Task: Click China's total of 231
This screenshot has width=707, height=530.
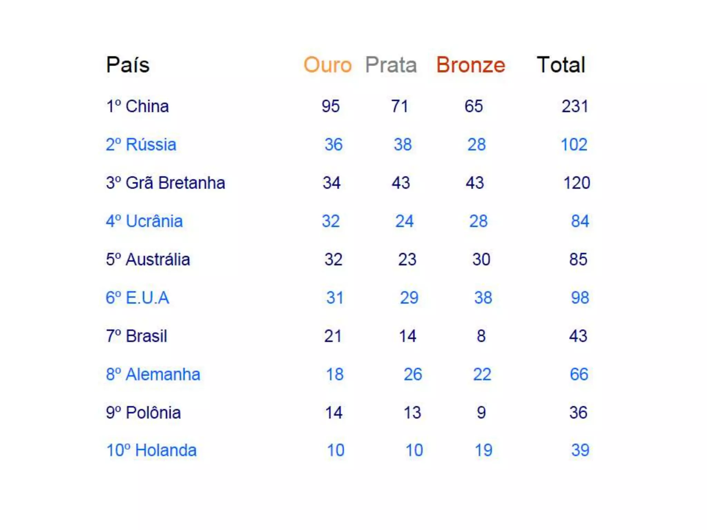Action: click(575, 106)
